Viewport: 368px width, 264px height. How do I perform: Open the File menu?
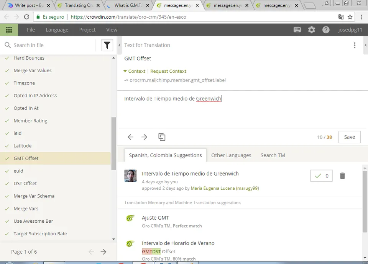pos(31,30)
